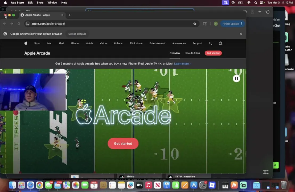Follow the Learn more link
Screen dimensions: 295x192
tap(182, 64)
